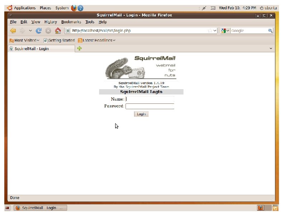Bookmark this page with the star icon
Screen dimensions: 284x213
pyautogui.click(x=210, y=31)
